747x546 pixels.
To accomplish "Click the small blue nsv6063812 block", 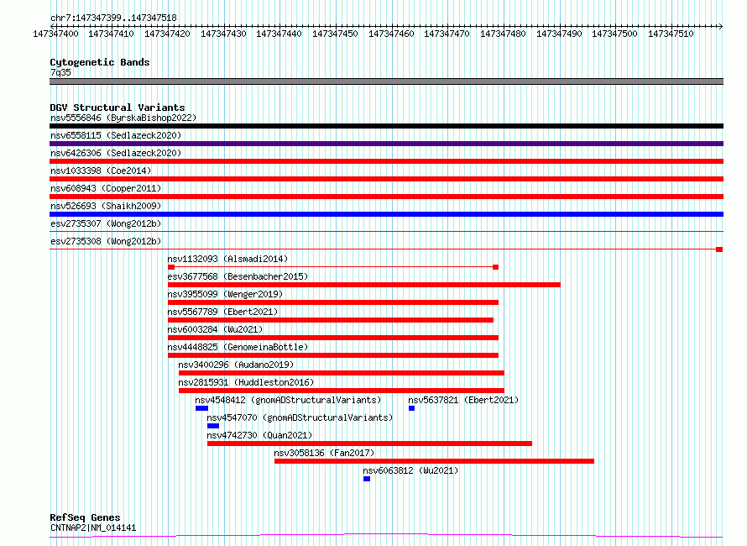I will 367,479.
